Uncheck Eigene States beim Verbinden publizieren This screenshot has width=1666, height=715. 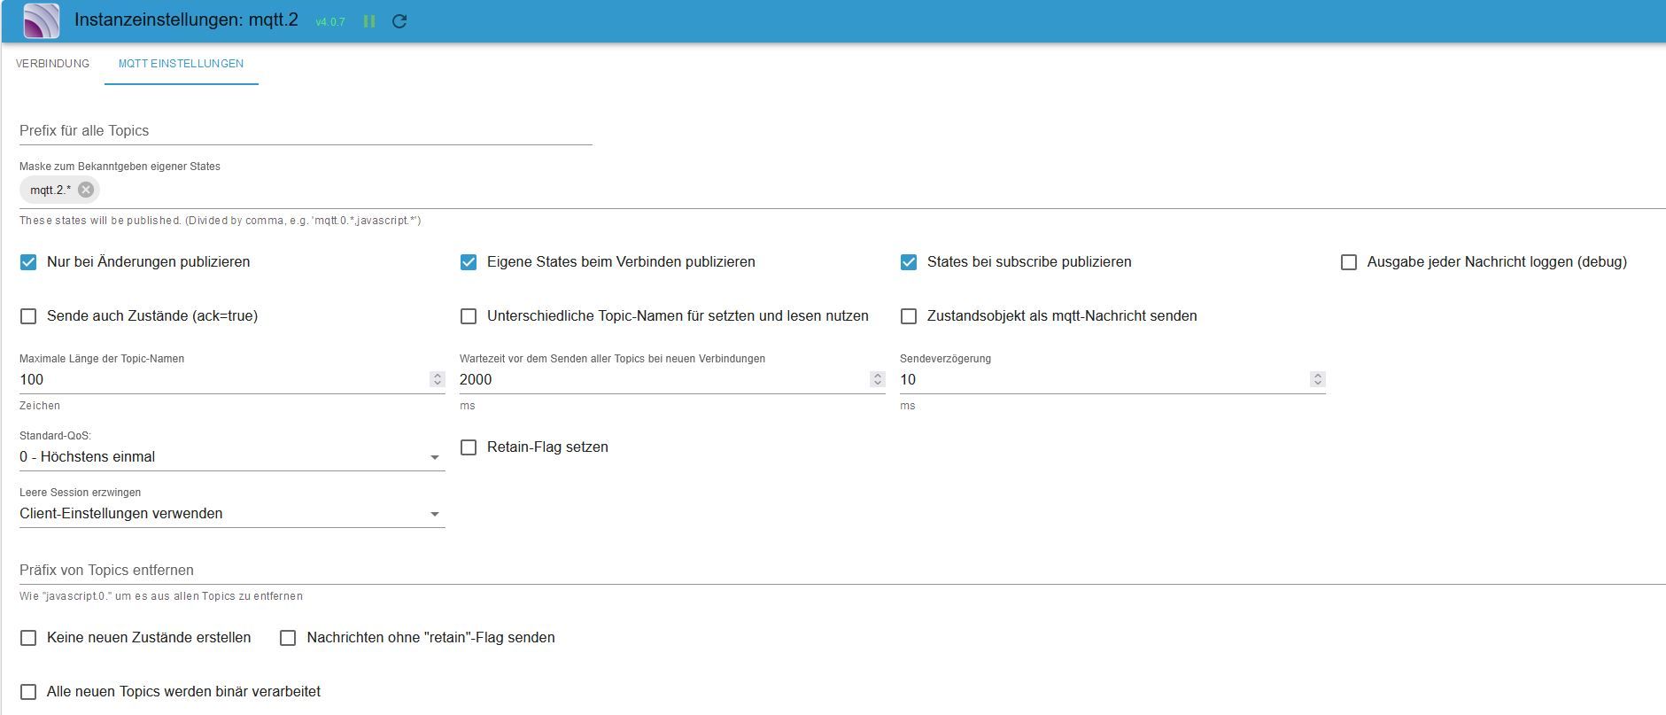click(469, 262)
